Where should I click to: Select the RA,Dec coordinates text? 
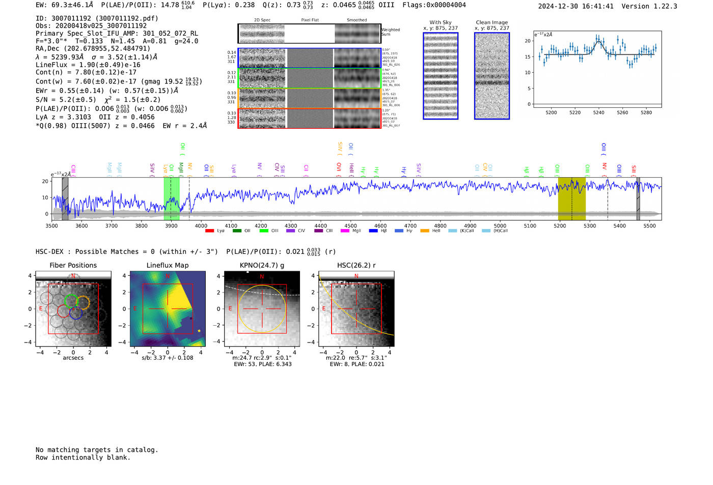click(93, 49)
